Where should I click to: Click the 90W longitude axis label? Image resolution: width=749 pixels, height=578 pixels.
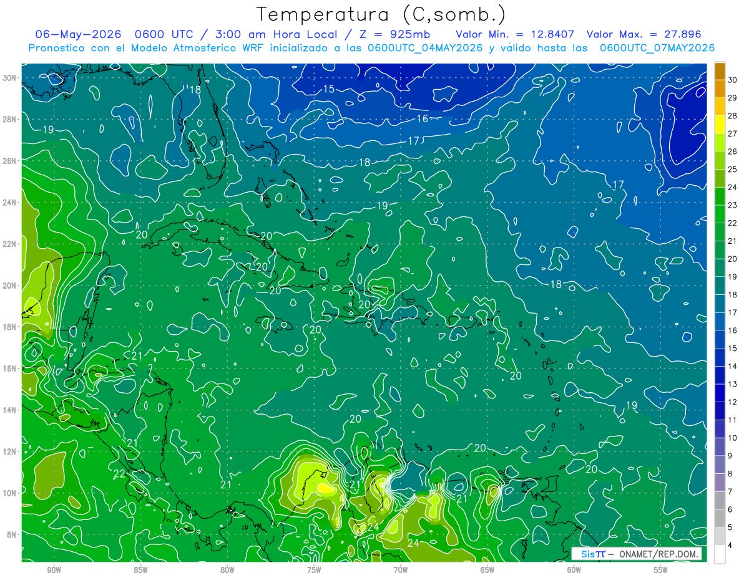(x=54, y=569)
